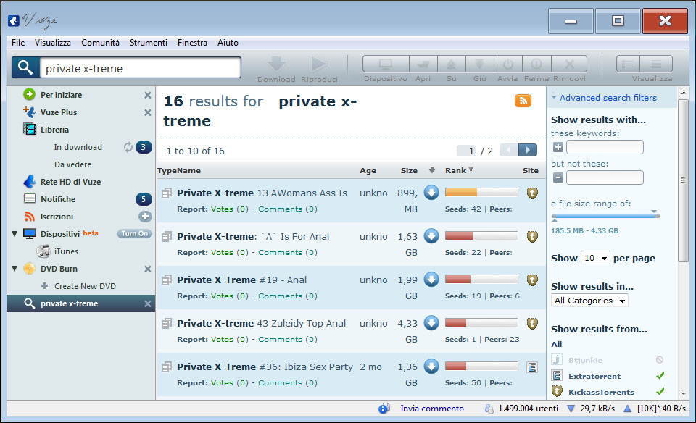696x423 pixels.
Task: Download the #36 Ibiza torrent arrow
Action: pyautogui.click(x=431, y=367)
